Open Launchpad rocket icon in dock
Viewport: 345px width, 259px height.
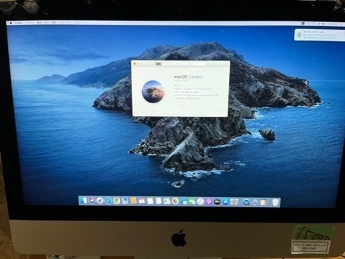100,200
